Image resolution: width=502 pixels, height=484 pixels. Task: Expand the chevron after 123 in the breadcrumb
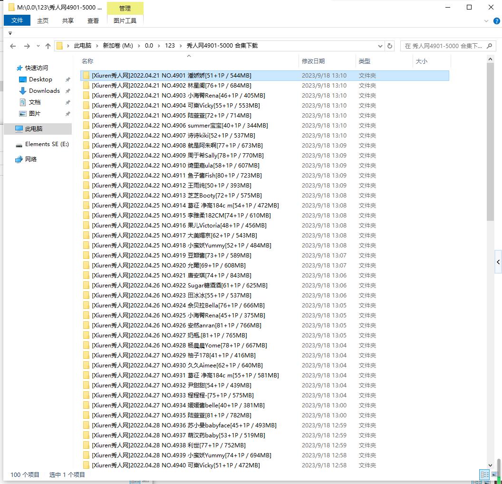181,46
